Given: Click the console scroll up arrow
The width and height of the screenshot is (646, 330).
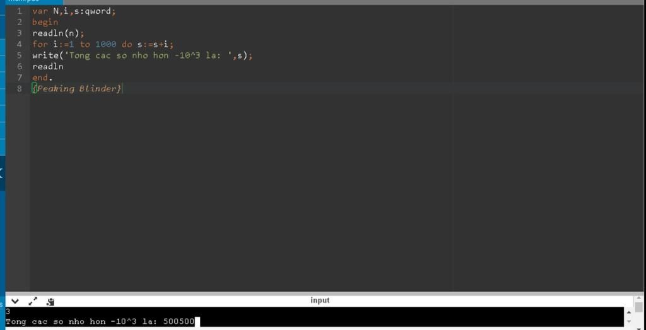Looking at the screenshot, I should (629, 312).
